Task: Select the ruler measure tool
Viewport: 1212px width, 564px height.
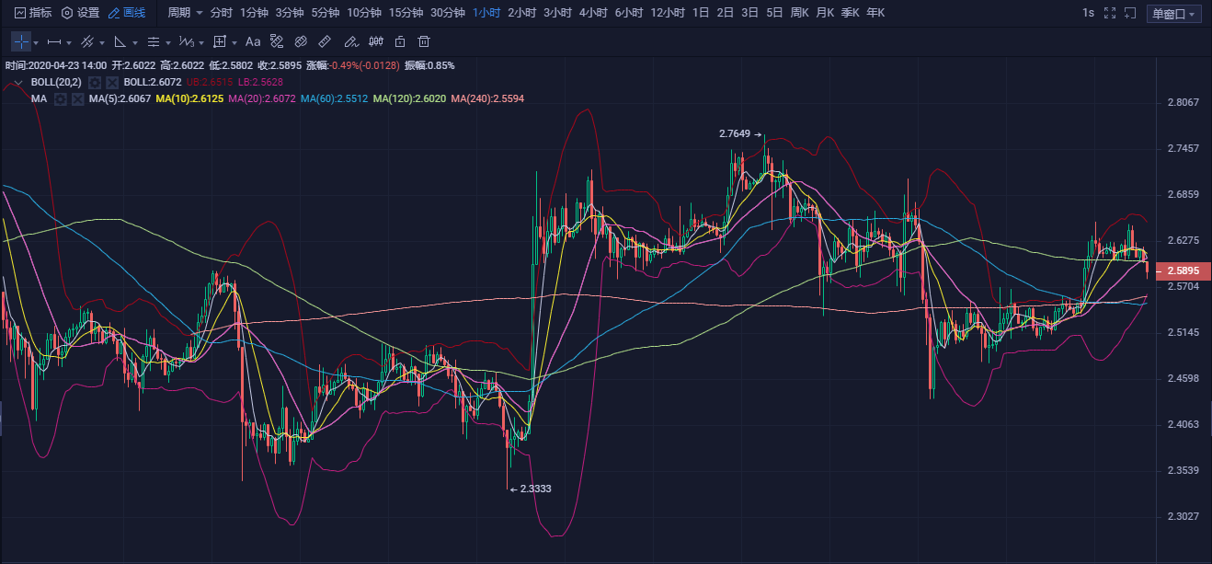Action: (325, 41)
